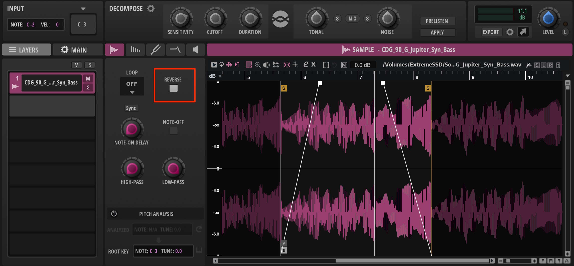
Task: Open the pitch tab with bars icon
Action: coord(135,49)
